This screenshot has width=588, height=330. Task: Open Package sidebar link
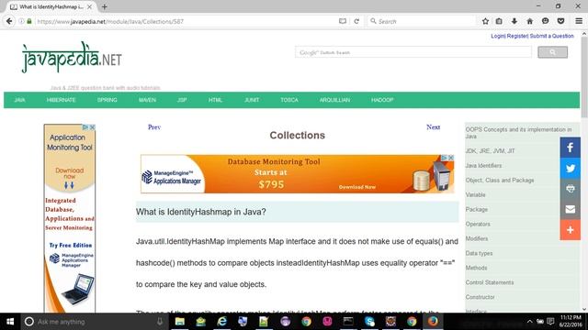click(x=476, y=209)
